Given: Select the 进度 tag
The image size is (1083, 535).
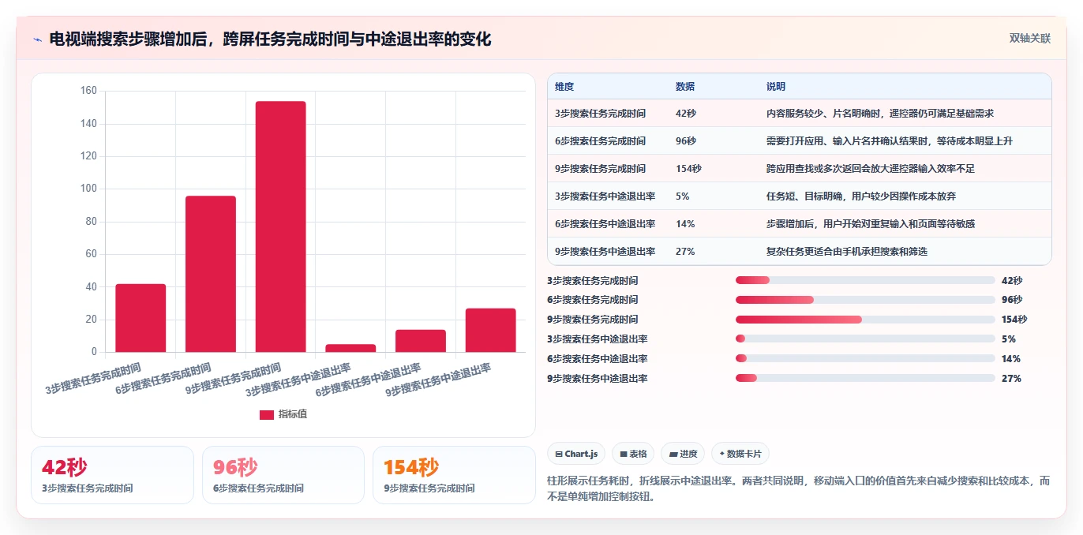Looking at the screenshot, I should pos(683,454).
